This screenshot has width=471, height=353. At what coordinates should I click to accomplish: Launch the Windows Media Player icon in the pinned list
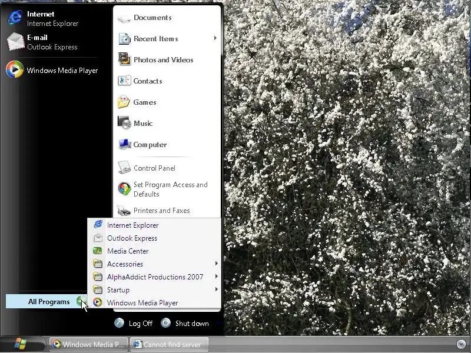point(14,69)
